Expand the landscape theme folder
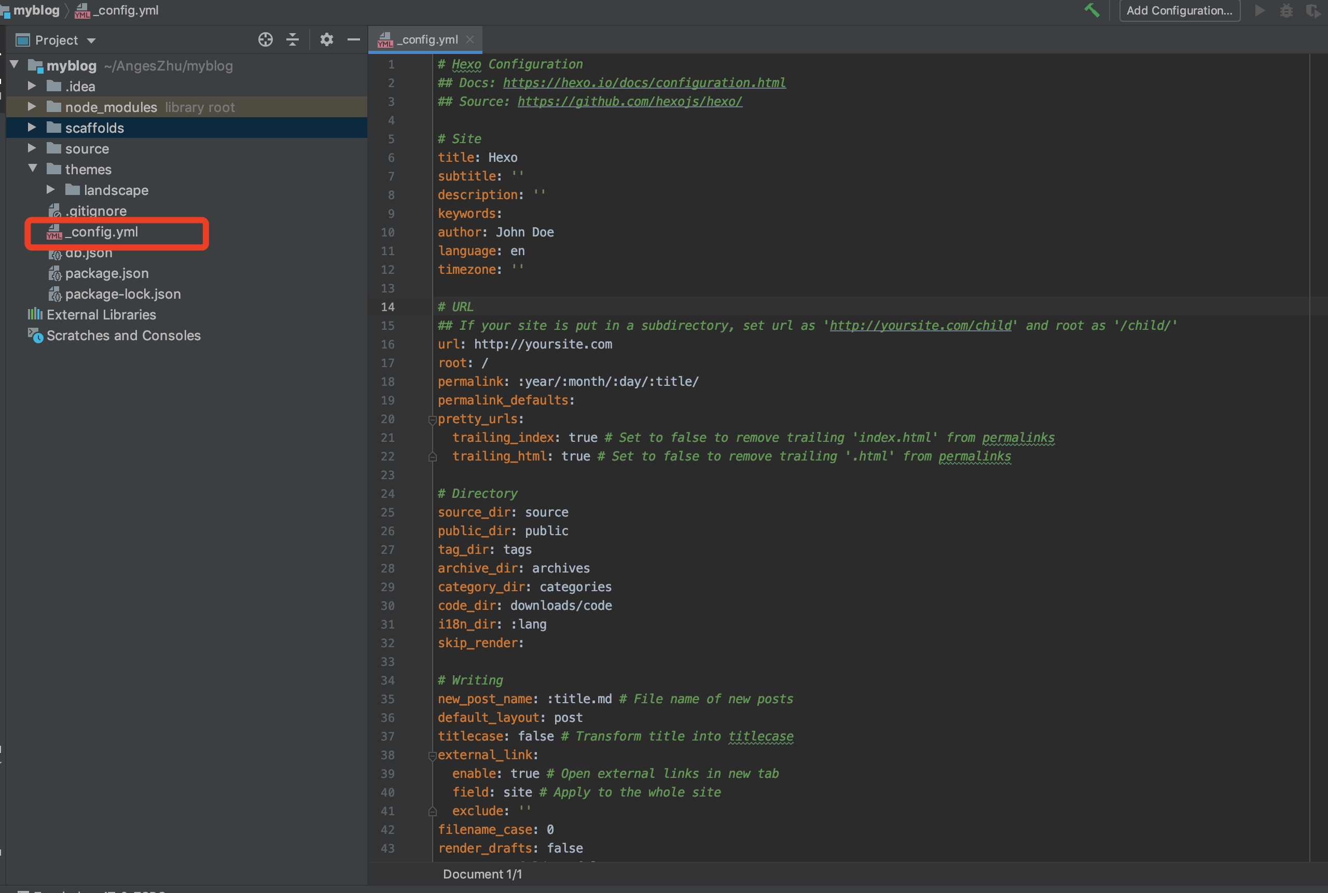The image size is (1328, 893). 51,190
